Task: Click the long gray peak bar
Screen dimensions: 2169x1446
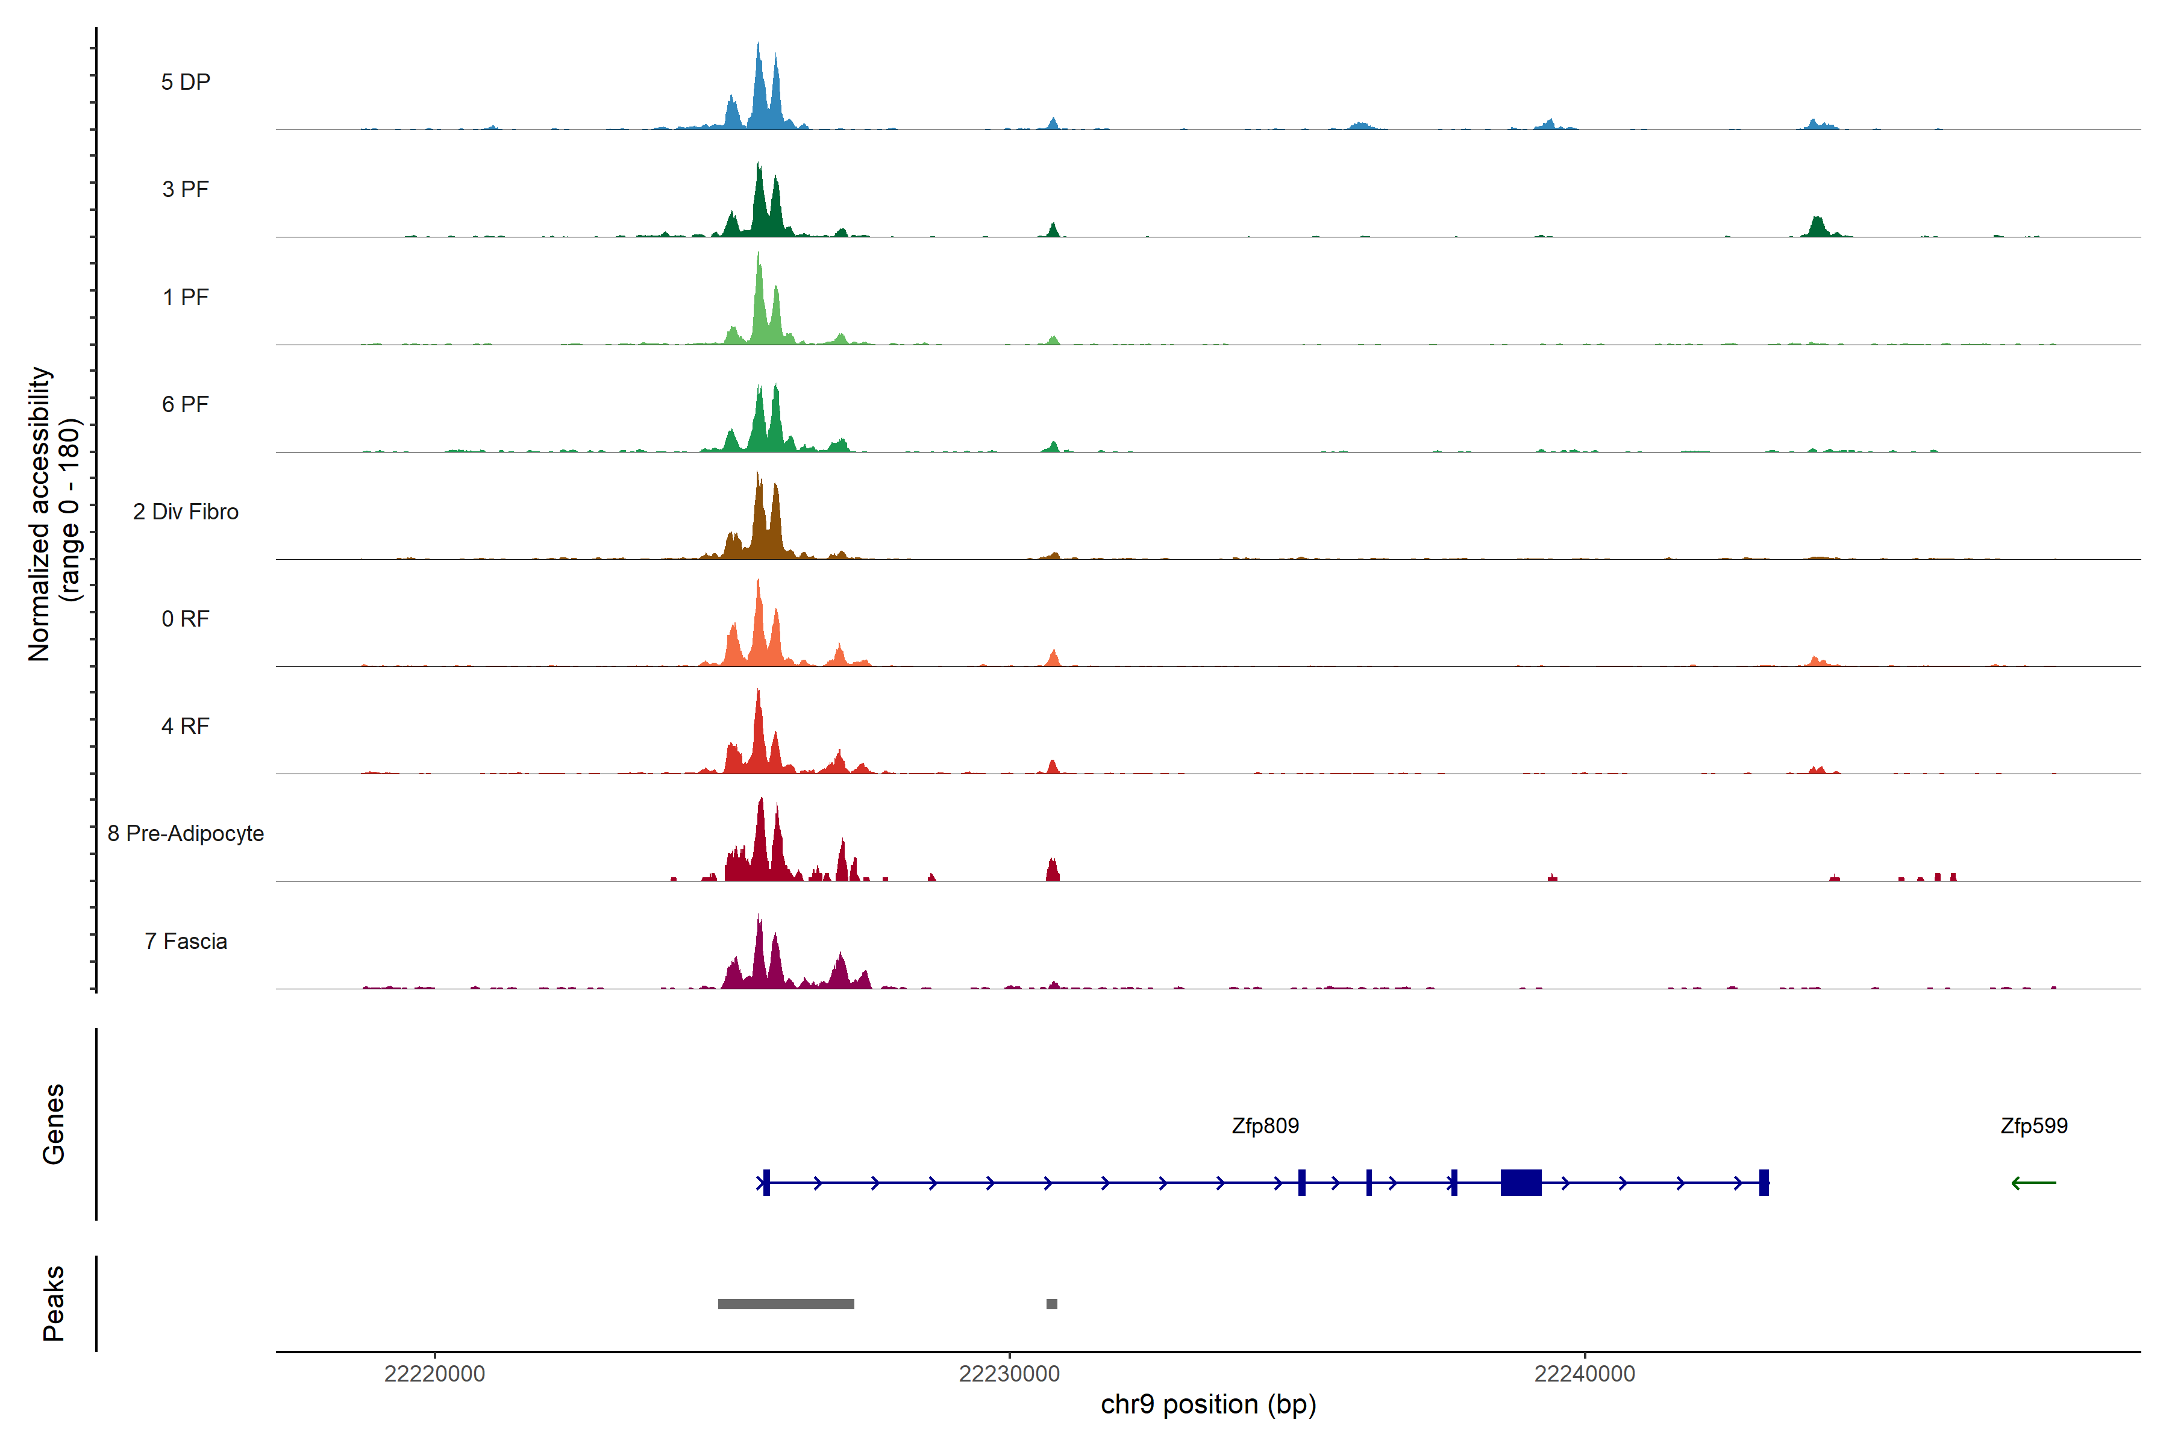Action: [786, 1304]
